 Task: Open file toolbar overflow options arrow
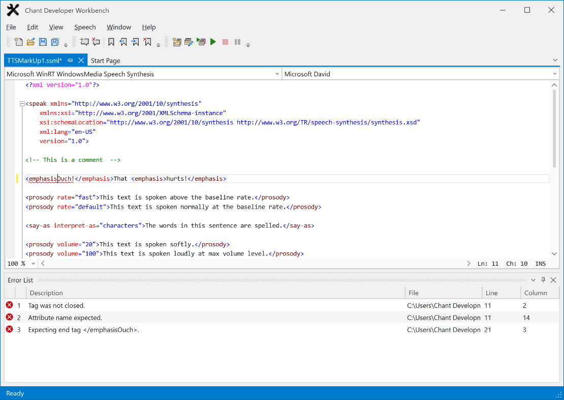66,45
